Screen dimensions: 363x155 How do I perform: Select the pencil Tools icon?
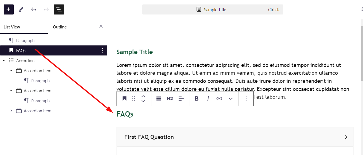(x=21, y=9)
